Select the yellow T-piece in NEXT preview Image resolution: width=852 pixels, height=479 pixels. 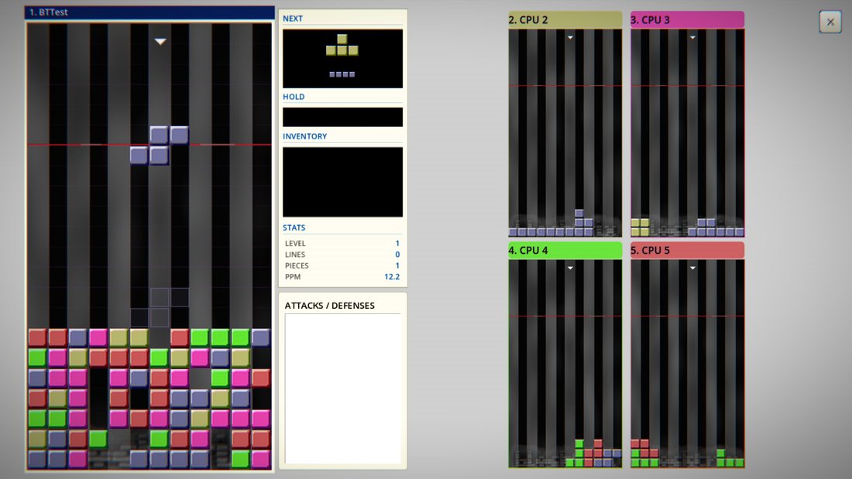[342, 45]
